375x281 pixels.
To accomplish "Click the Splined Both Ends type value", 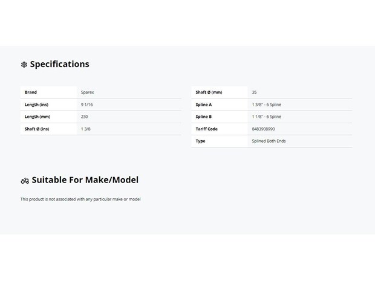I will click(x=269, y=141).
